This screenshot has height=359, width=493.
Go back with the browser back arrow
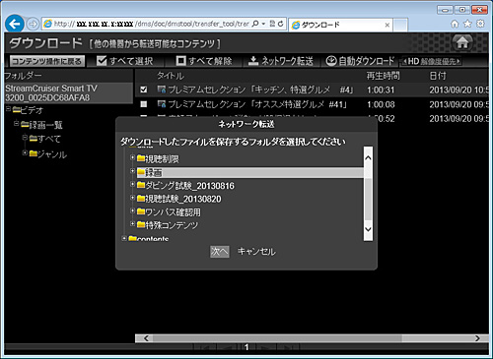click(x=15, y=24)
